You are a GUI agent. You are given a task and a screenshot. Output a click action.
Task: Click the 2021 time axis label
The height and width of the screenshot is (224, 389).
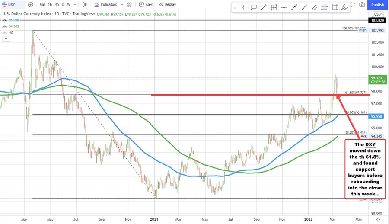[x=154, y=219]
